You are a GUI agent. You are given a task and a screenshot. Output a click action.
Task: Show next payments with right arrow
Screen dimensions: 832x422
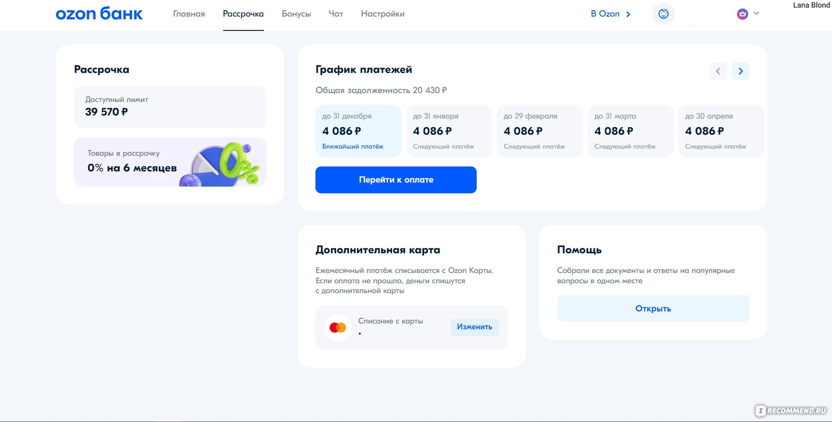pos(741,71)
